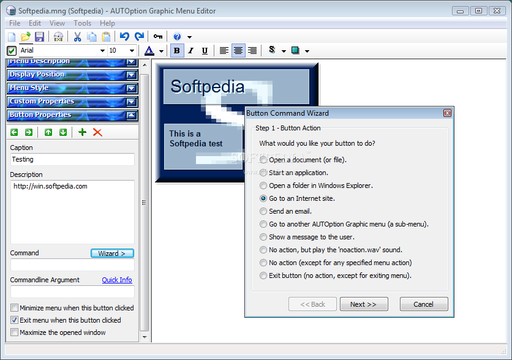This screenshot has width=512, height=360.
Task: Click the text shadow S icon
Action: coord(272,50)
